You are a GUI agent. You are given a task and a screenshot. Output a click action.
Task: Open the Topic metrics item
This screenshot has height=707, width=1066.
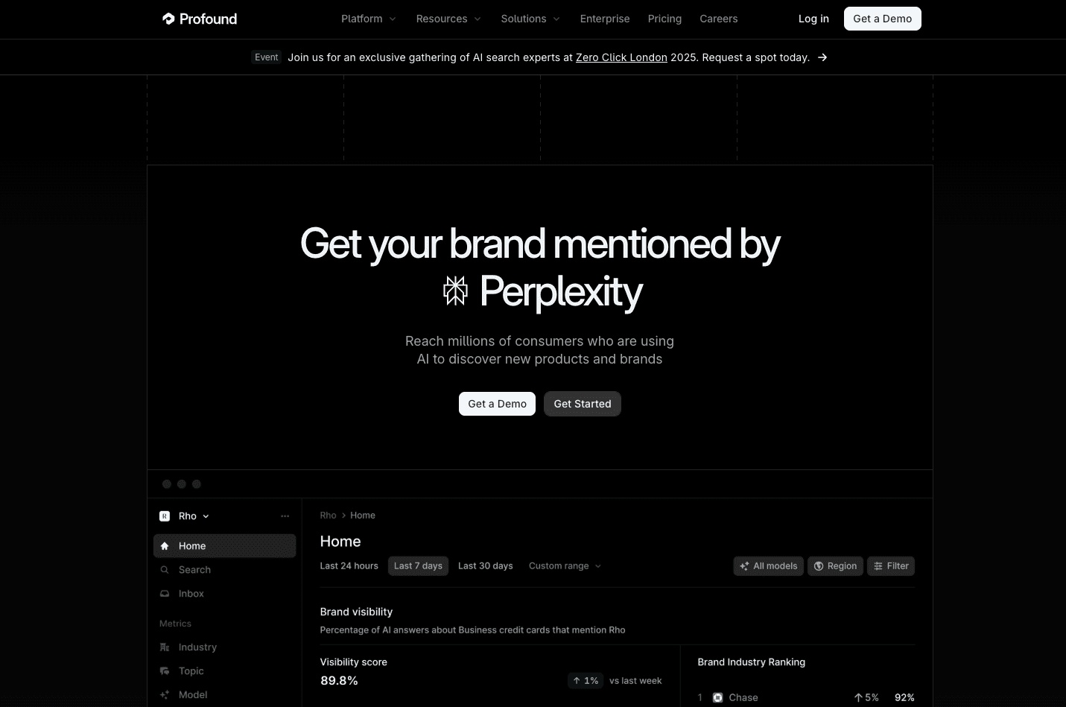point(191,671)
